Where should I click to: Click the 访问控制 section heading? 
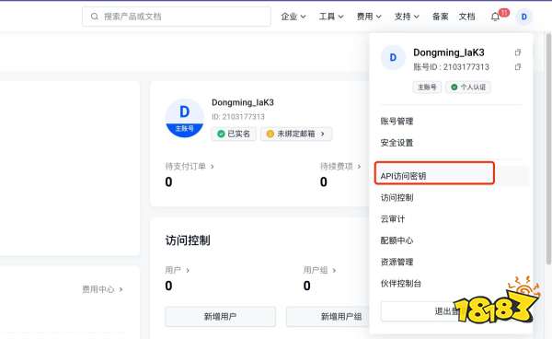188,240
